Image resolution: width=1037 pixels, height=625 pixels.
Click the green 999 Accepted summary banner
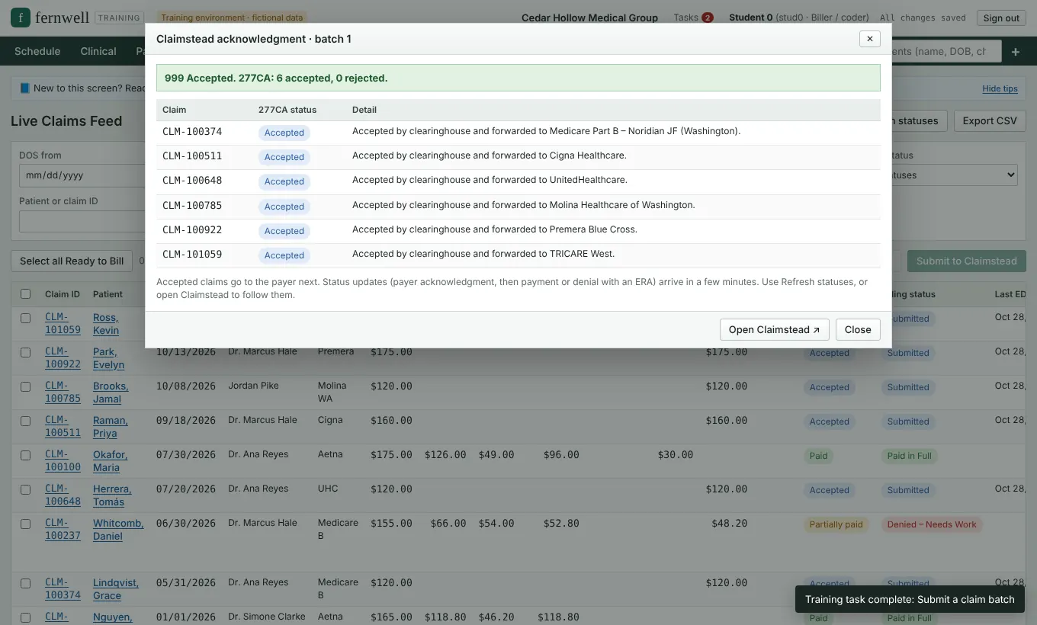click(x=518, y=78)
